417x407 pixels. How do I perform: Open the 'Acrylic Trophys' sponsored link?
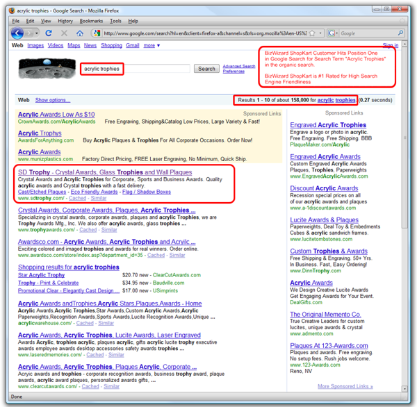(40, 133)
